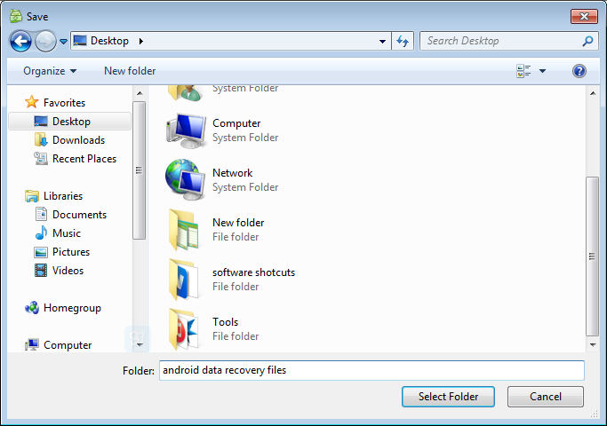Open the Organize dropdown menu

[50, 71]
